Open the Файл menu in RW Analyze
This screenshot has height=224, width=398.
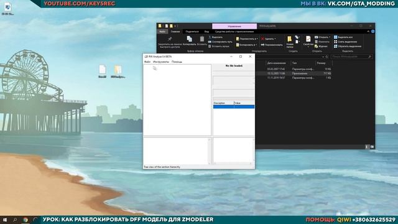[x=147, y=62]
